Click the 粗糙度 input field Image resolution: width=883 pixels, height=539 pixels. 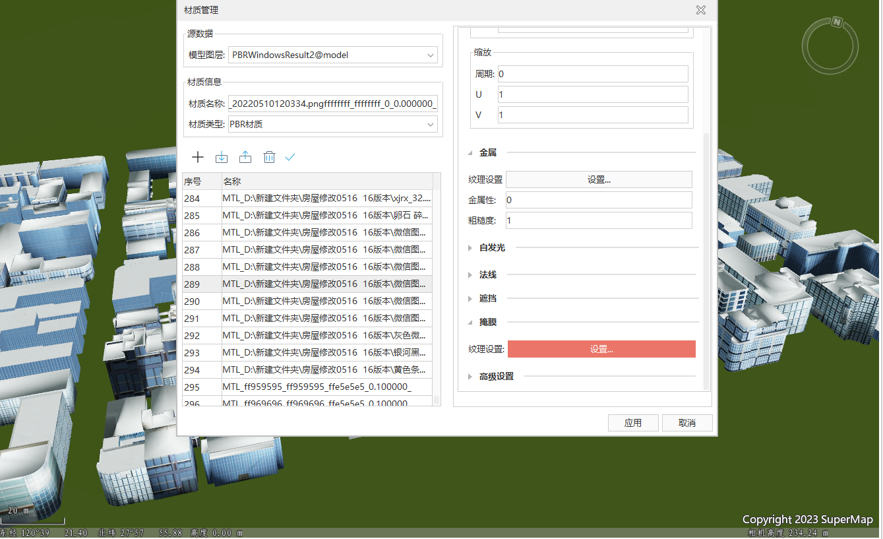599,220
